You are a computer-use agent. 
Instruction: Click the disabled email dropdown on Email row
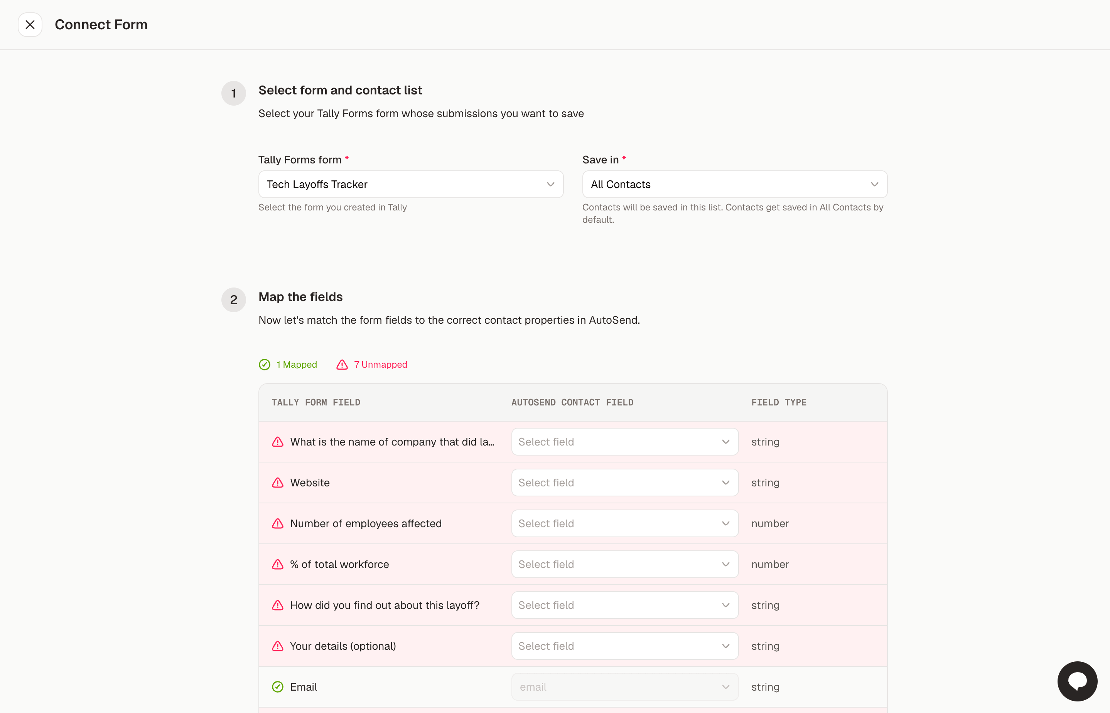[625, 687]
